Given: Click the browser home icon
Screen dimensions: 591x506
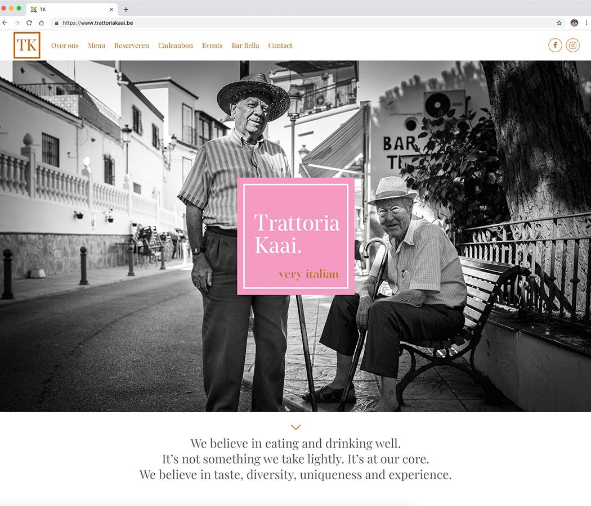Looking at the screenshot, I should [41, 23].
